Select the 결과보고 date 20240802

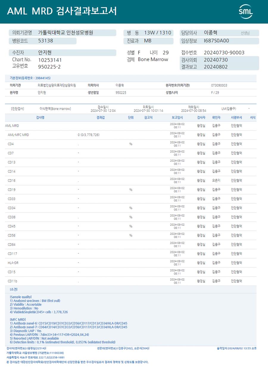216,67
